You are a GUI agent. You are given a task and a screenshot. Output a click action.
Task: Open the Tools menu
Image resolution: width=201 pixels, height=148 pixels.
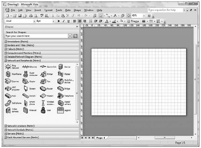pos(59,10)
